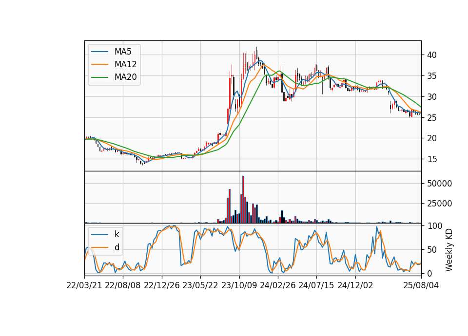Click the 24/07/15 date tick label

pyautogui.click(x=316, y=286)
